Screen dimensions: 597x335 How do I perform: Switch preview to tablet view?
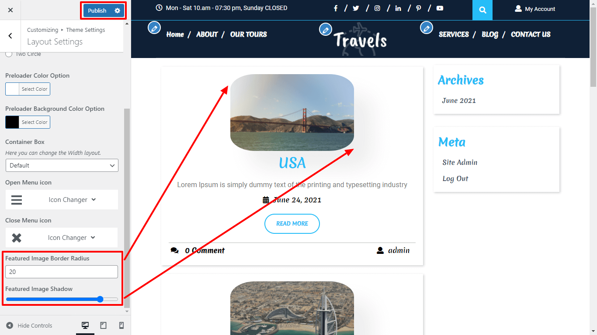[x=104, y=325]
